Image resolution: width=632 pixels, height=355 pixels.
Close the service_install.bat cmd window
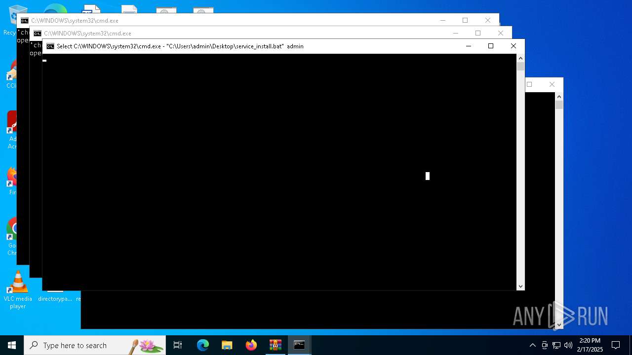coord(513,46)
